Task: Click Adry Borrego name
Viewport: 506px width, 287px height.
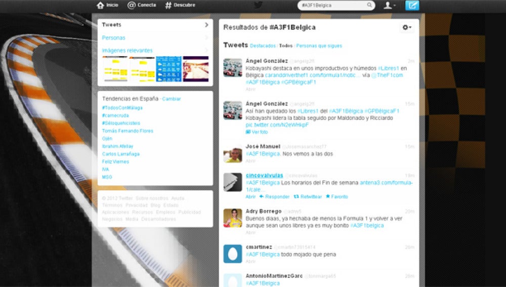Action: [264, 211]
